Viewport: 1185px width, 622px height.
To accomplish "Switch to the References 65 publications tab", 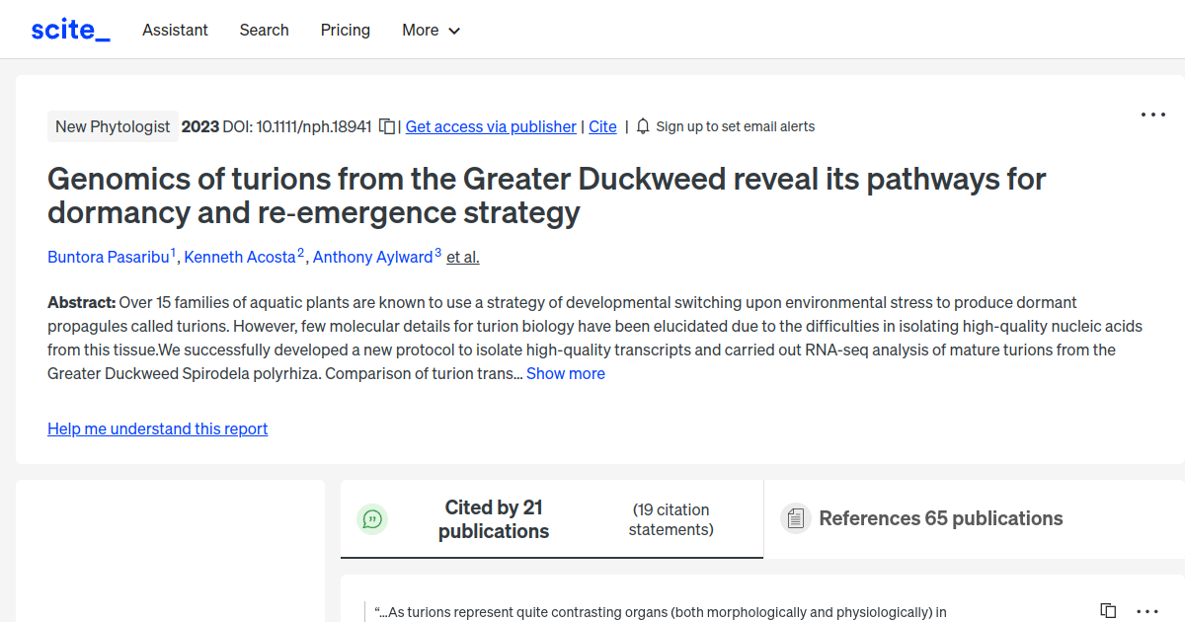I will [x=940, y=518].
